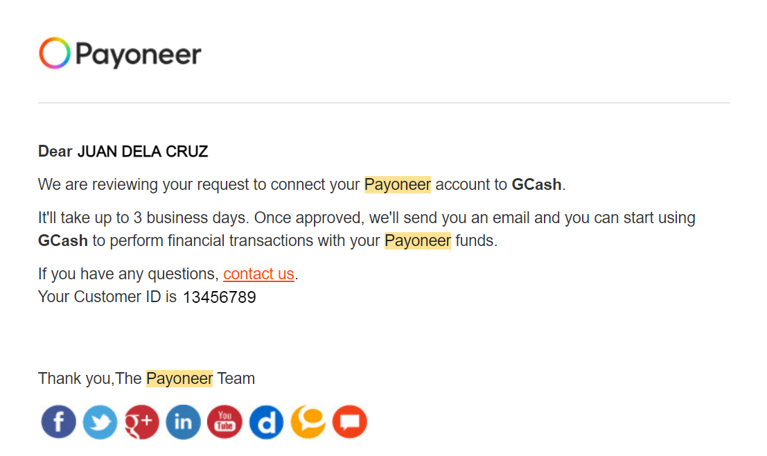Open the orange chat bubble icon
The height and width of the screenshot is (456, 767).
pos(308,422)
